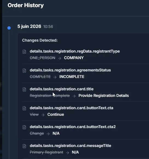
Task: Click the document icon beside agreementsStatus change
Action: (x=24, y=71)
